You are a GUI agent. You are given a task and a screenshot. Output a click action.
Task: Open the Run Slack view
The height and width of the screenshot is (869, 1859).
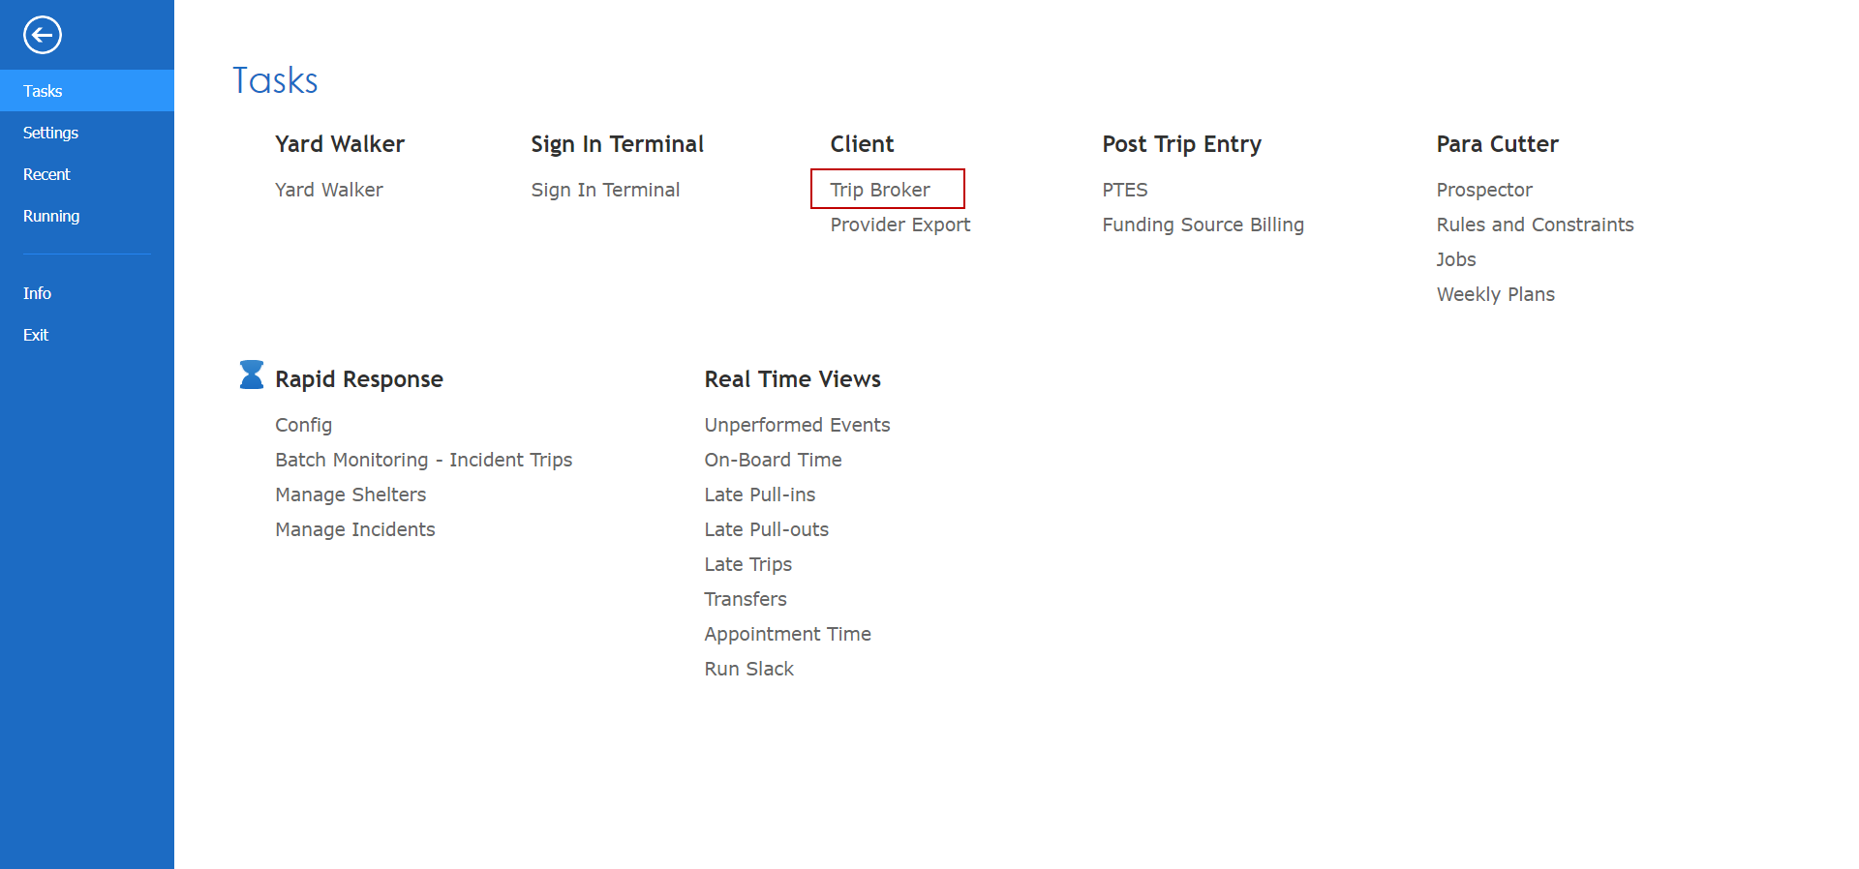click(x=748, y=669)
